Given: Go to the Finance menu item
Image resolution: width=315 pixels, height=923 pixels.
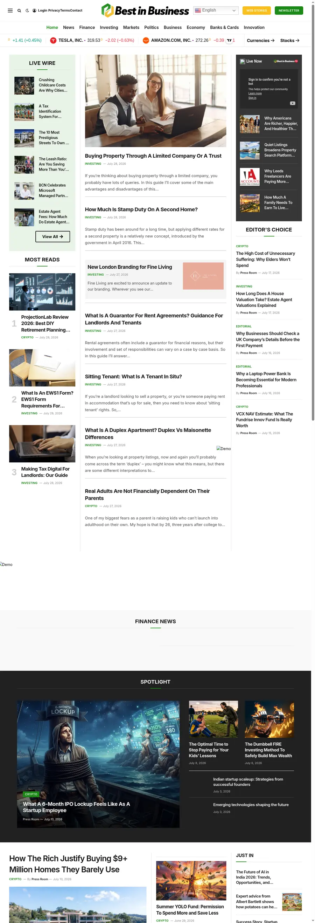Looking at the screenshot, I should pos(87,28).
